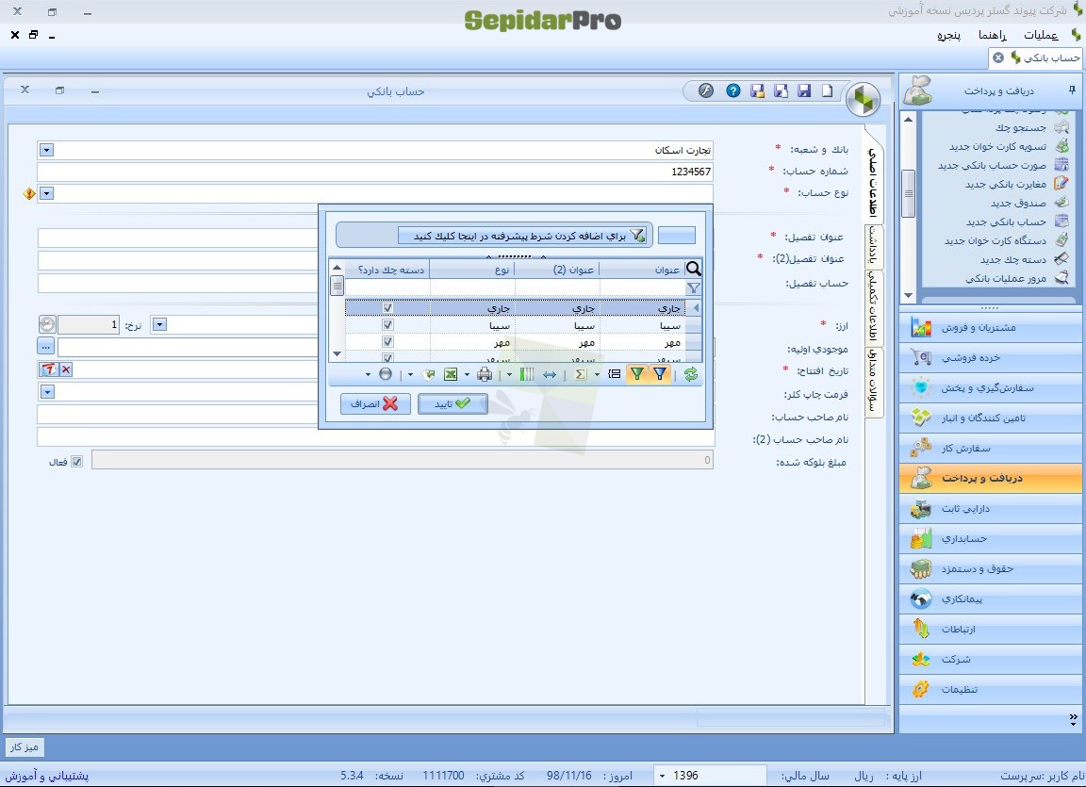Click the میز کار desktop button
Image resolution: width=1086 pixels, height=787 pixels.
click(x=25, y=747)
